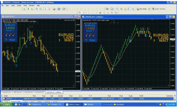This screenshot has width=177, height=107.
Task: Select the equidistant channel tool
Action: pyautogui.click(x=100, y=13)
